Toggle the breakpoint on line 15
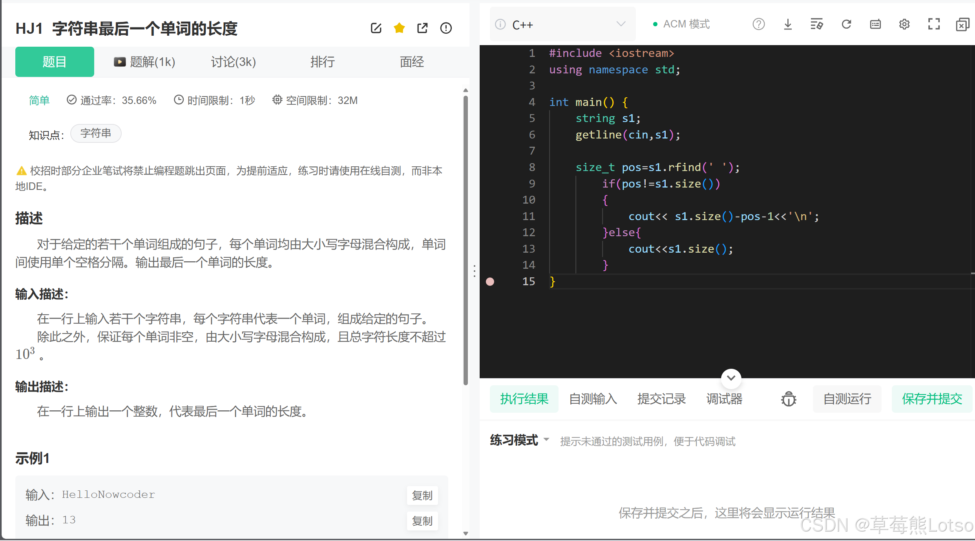This screenshot has width=975, height=541. 490,282
